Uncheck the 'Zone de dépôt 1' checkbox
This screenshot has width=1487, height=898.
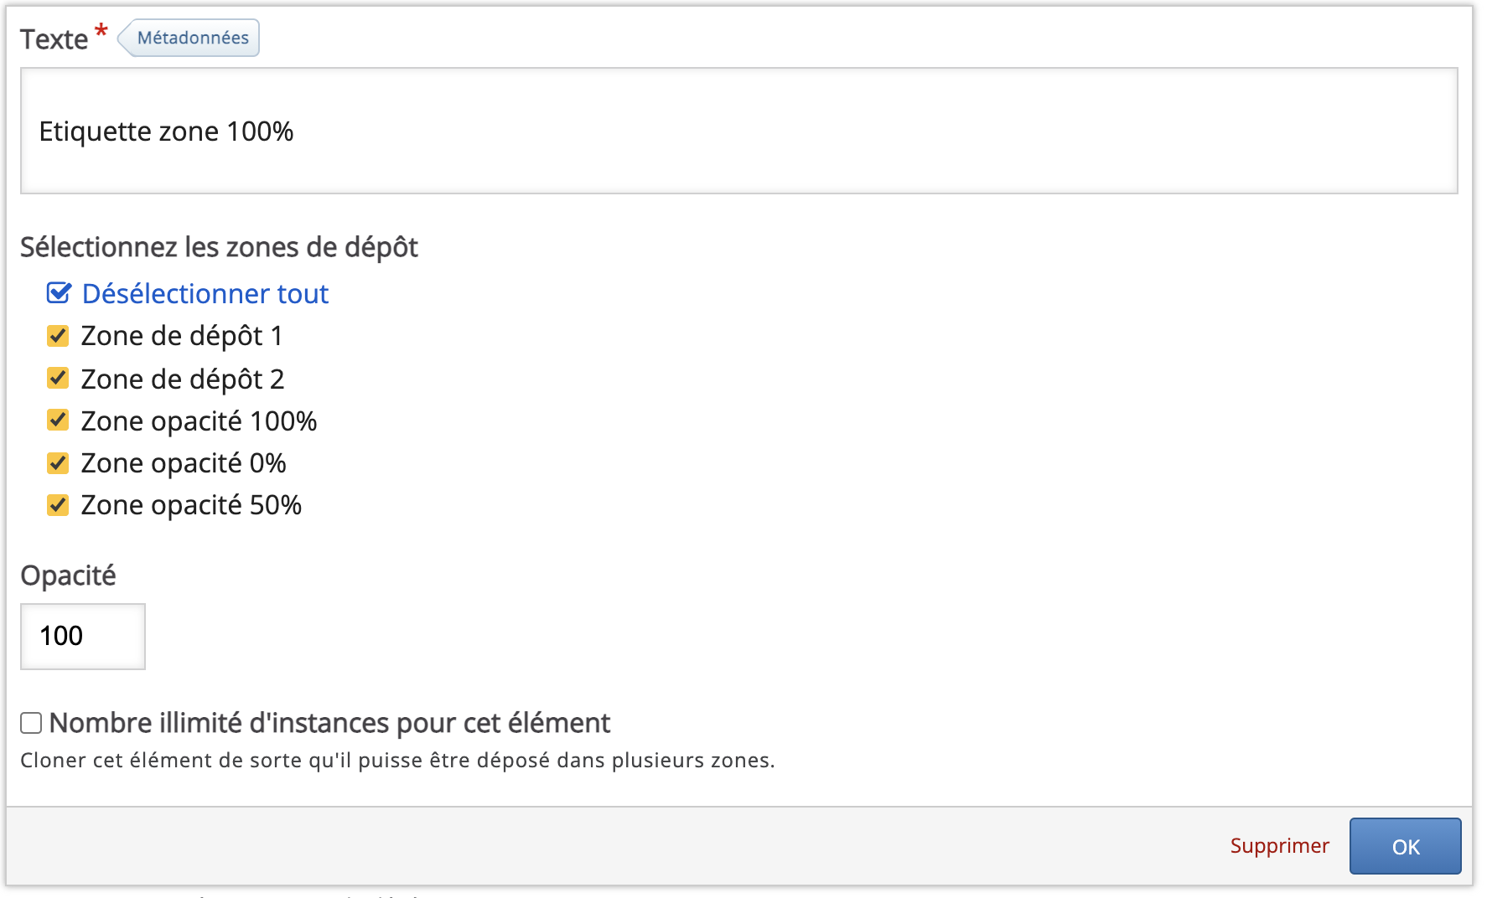pos(58,336)
